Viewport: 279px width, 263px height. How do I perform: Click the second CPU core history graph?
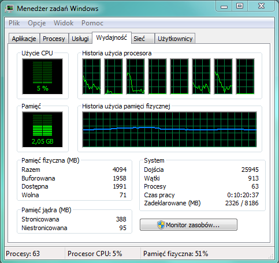tap(113, 77)
